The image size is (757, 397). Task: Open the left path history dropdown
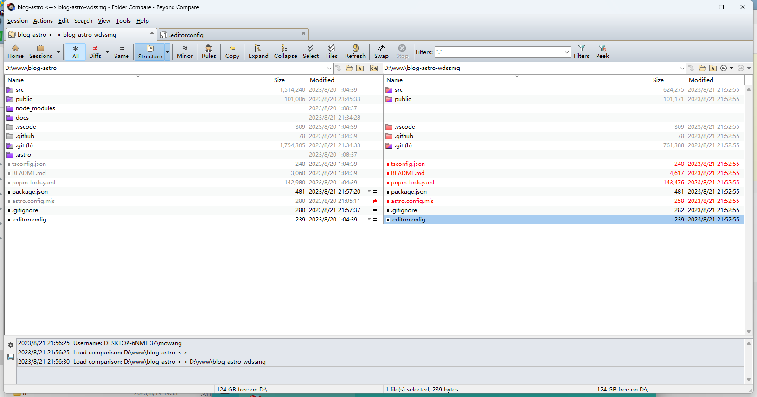click(329, 68)
